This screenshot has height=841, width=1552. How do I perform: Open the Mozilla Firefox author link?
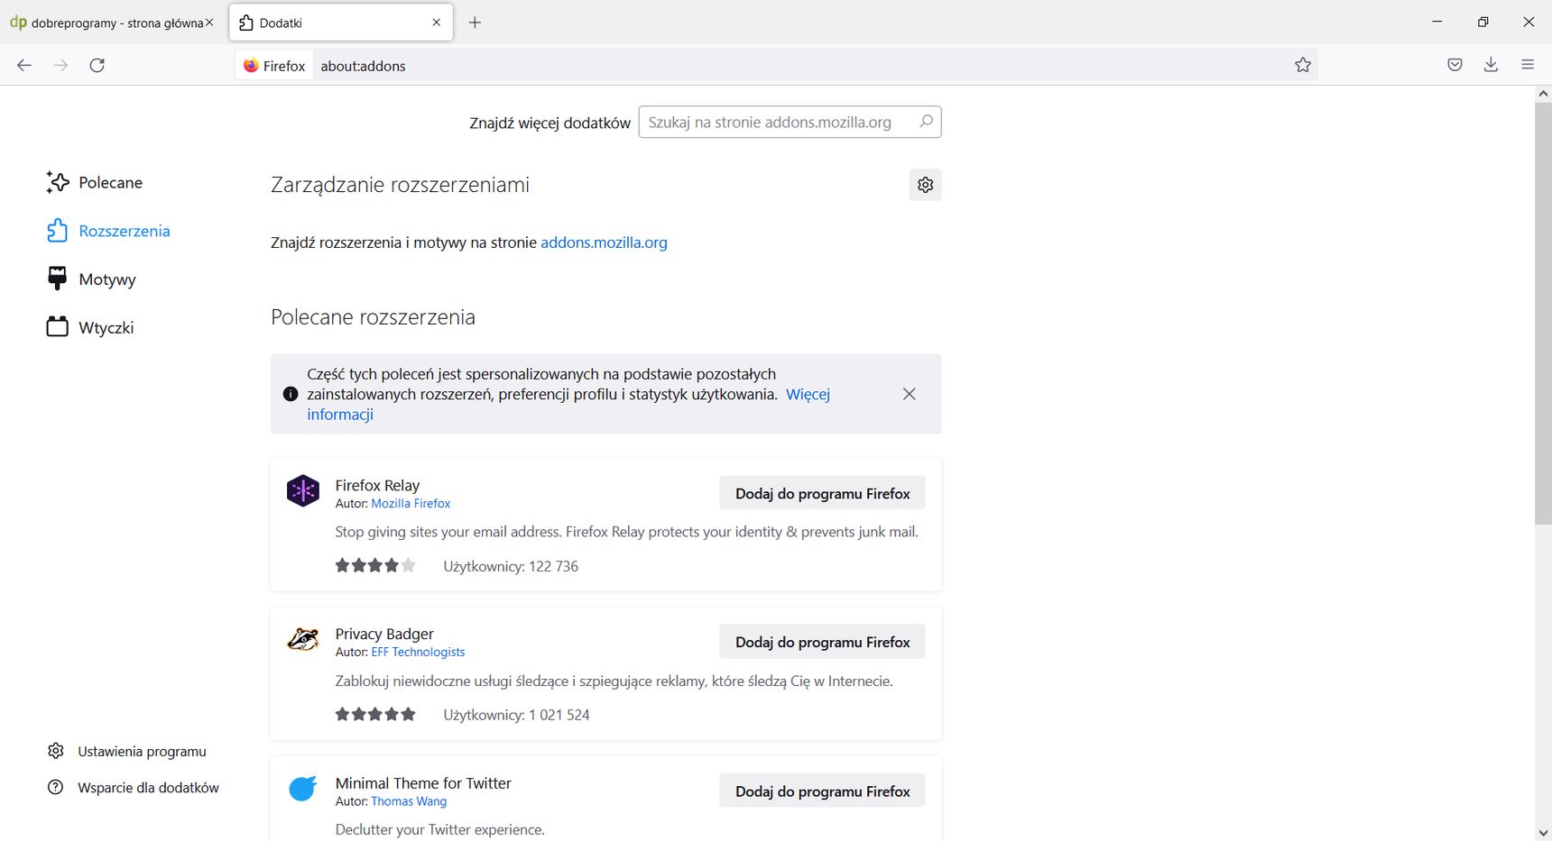pyautogui.click(x=411, y=504)
